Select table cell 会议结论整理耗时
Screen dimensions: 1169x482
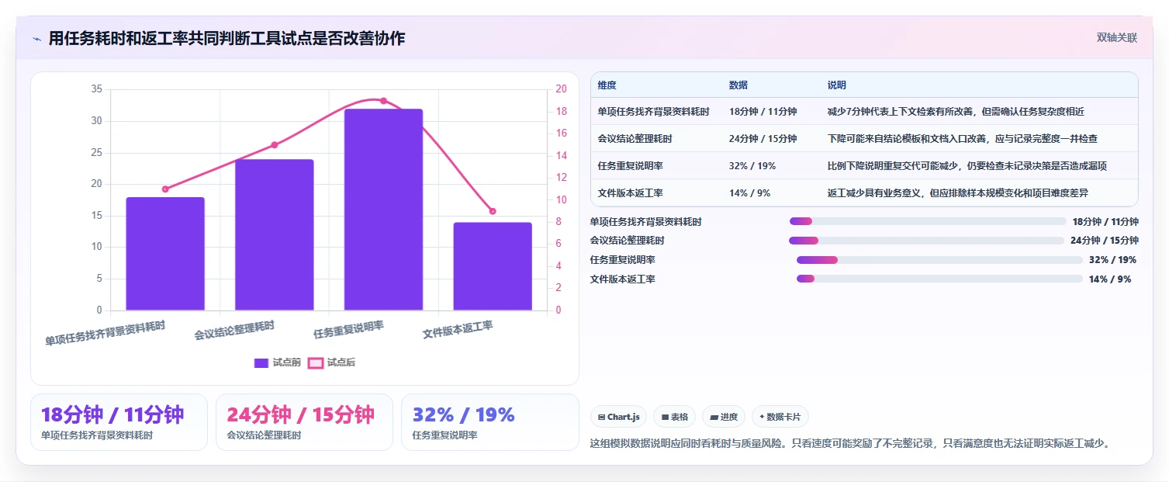click(x=635, y=139)
